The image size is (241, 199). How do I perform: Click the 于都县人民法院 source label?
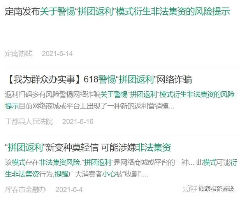tap(29, 122)
